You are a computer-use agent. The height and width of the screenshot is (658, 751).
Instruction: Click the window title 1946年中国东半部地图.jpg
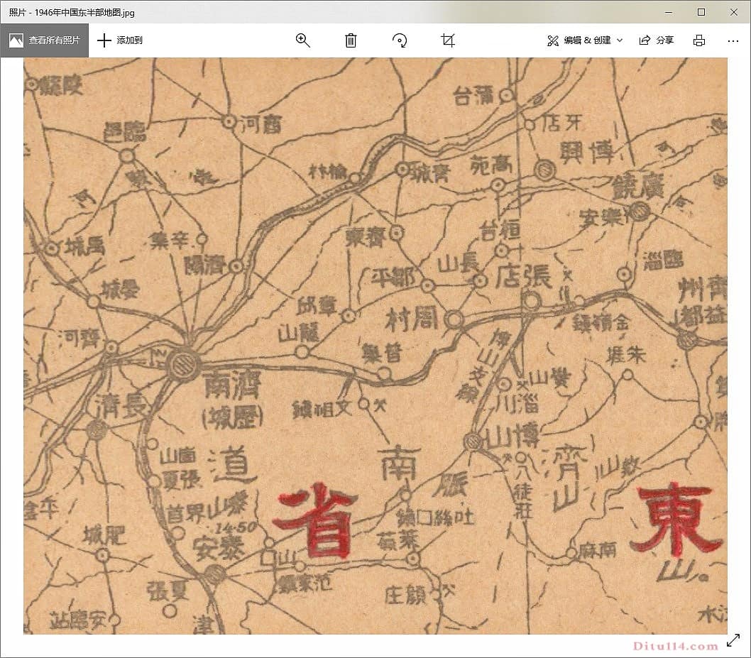[72, 12]
